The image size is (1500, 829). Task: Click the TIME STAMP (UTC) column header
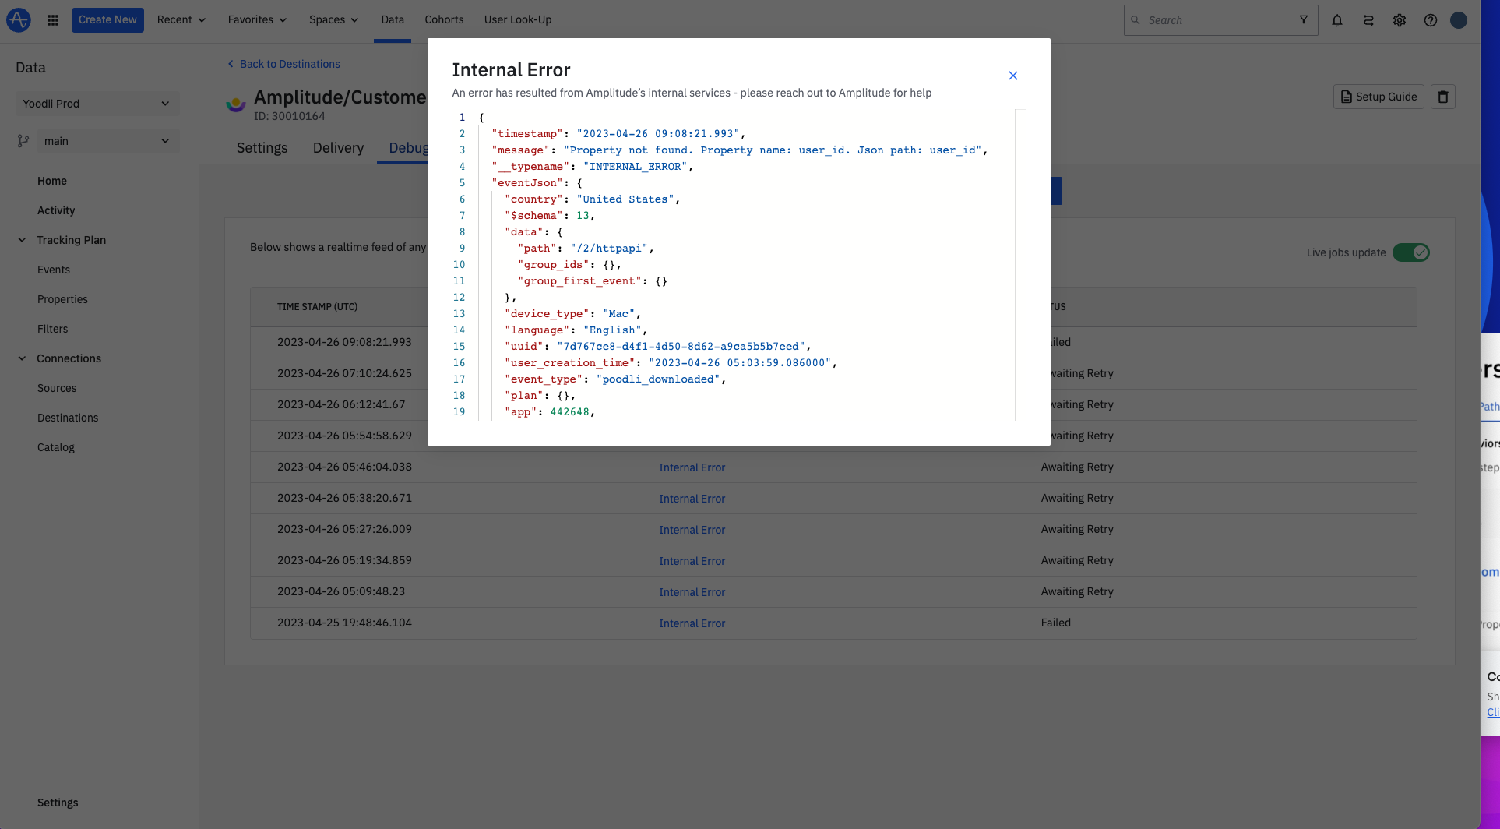tap(317, 307)
